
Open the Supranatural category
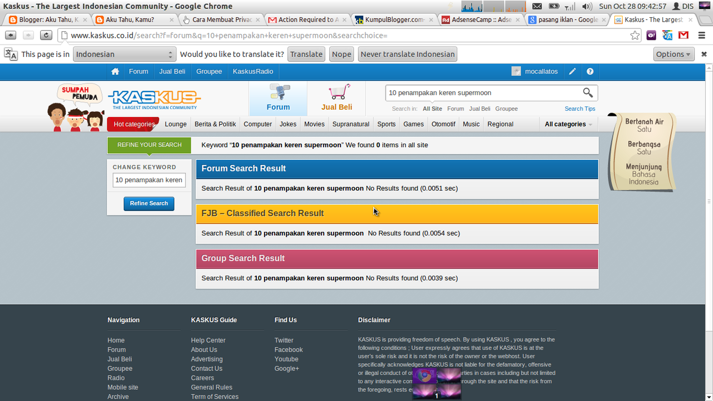point(351,124)
